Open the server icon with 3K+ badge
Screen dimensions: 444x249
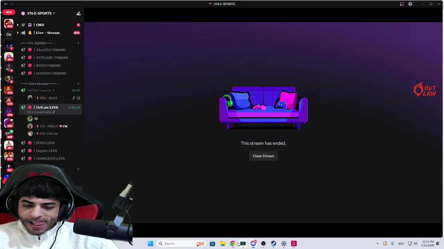9,56
